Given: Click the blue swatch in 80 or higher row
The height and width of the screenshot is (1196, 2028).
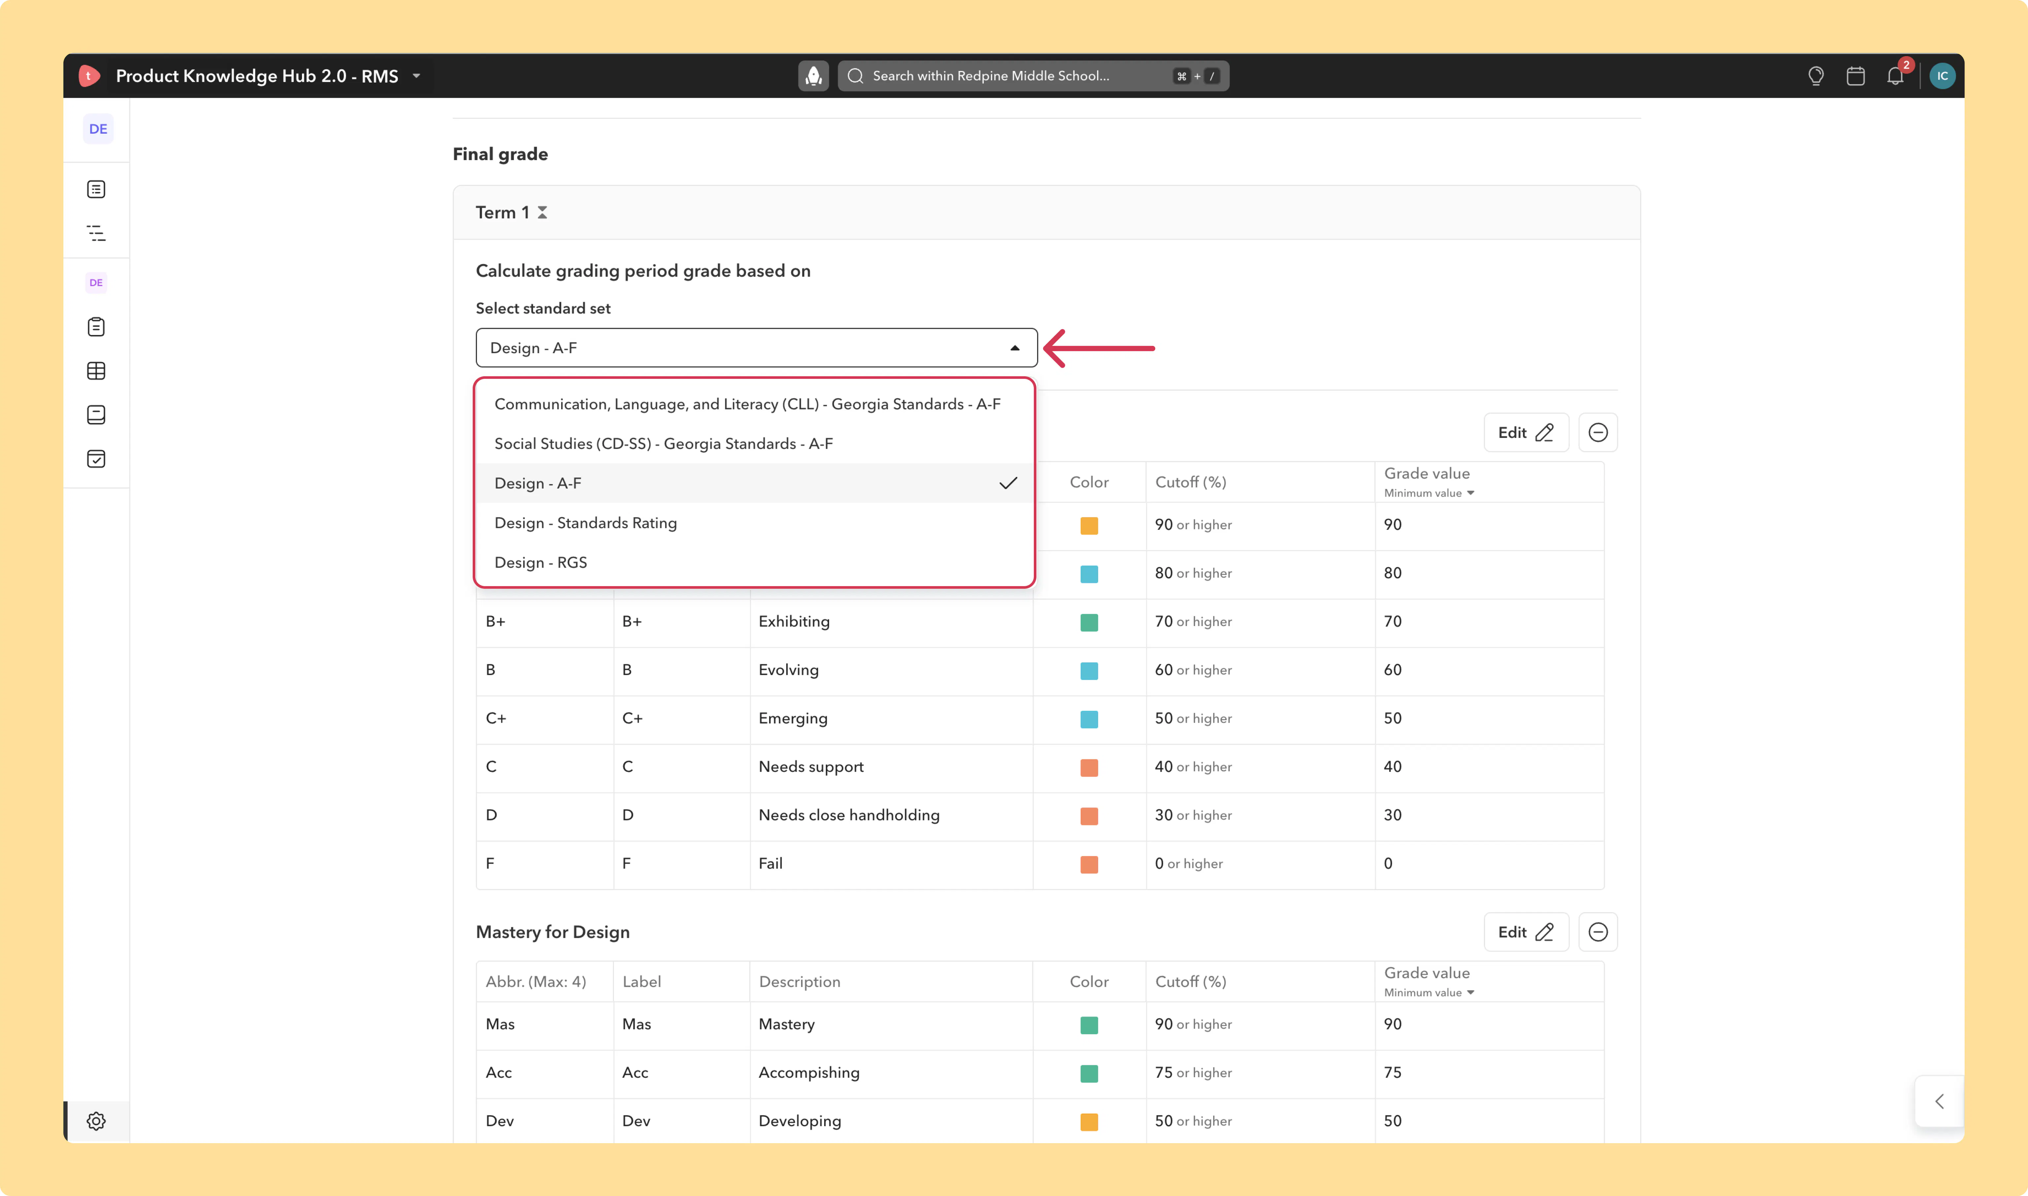Looking at the screenshot, I should coord(1089,574).
